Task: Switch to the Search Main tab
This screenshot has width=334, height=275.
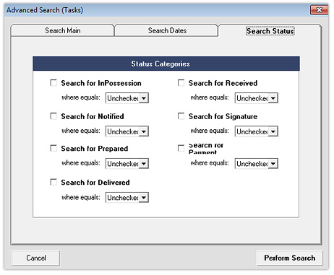Action: (63, 30)
